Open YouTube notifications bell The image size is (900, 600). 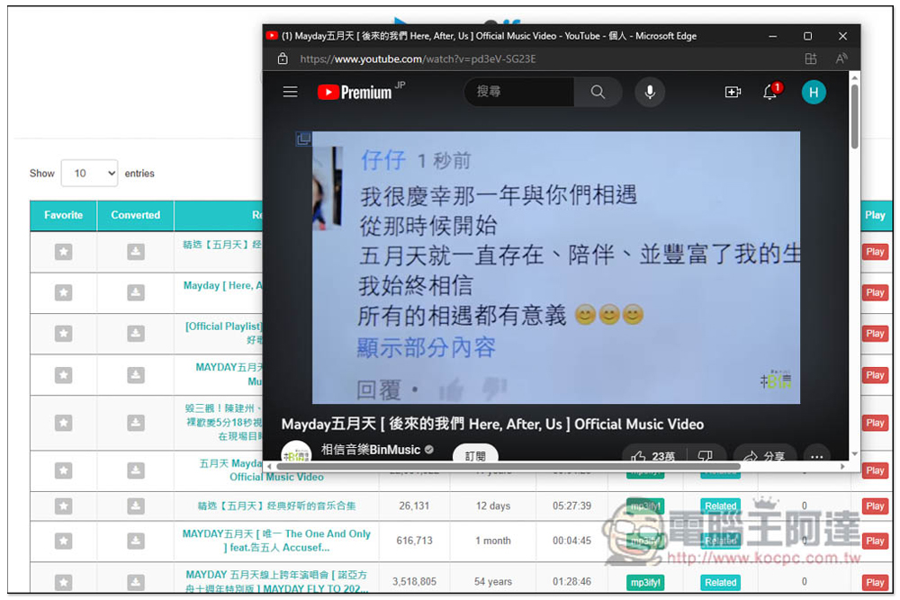(771, 92)
